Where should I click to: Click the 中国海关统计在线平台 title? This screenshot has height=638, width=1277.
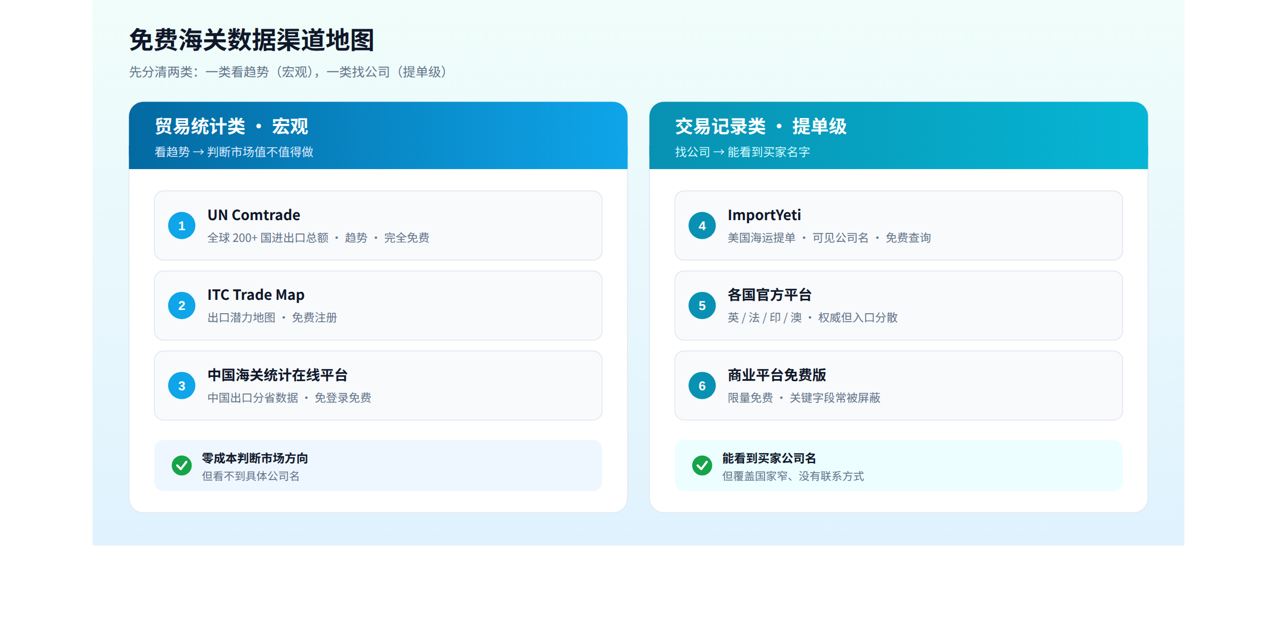click(277, 375)
